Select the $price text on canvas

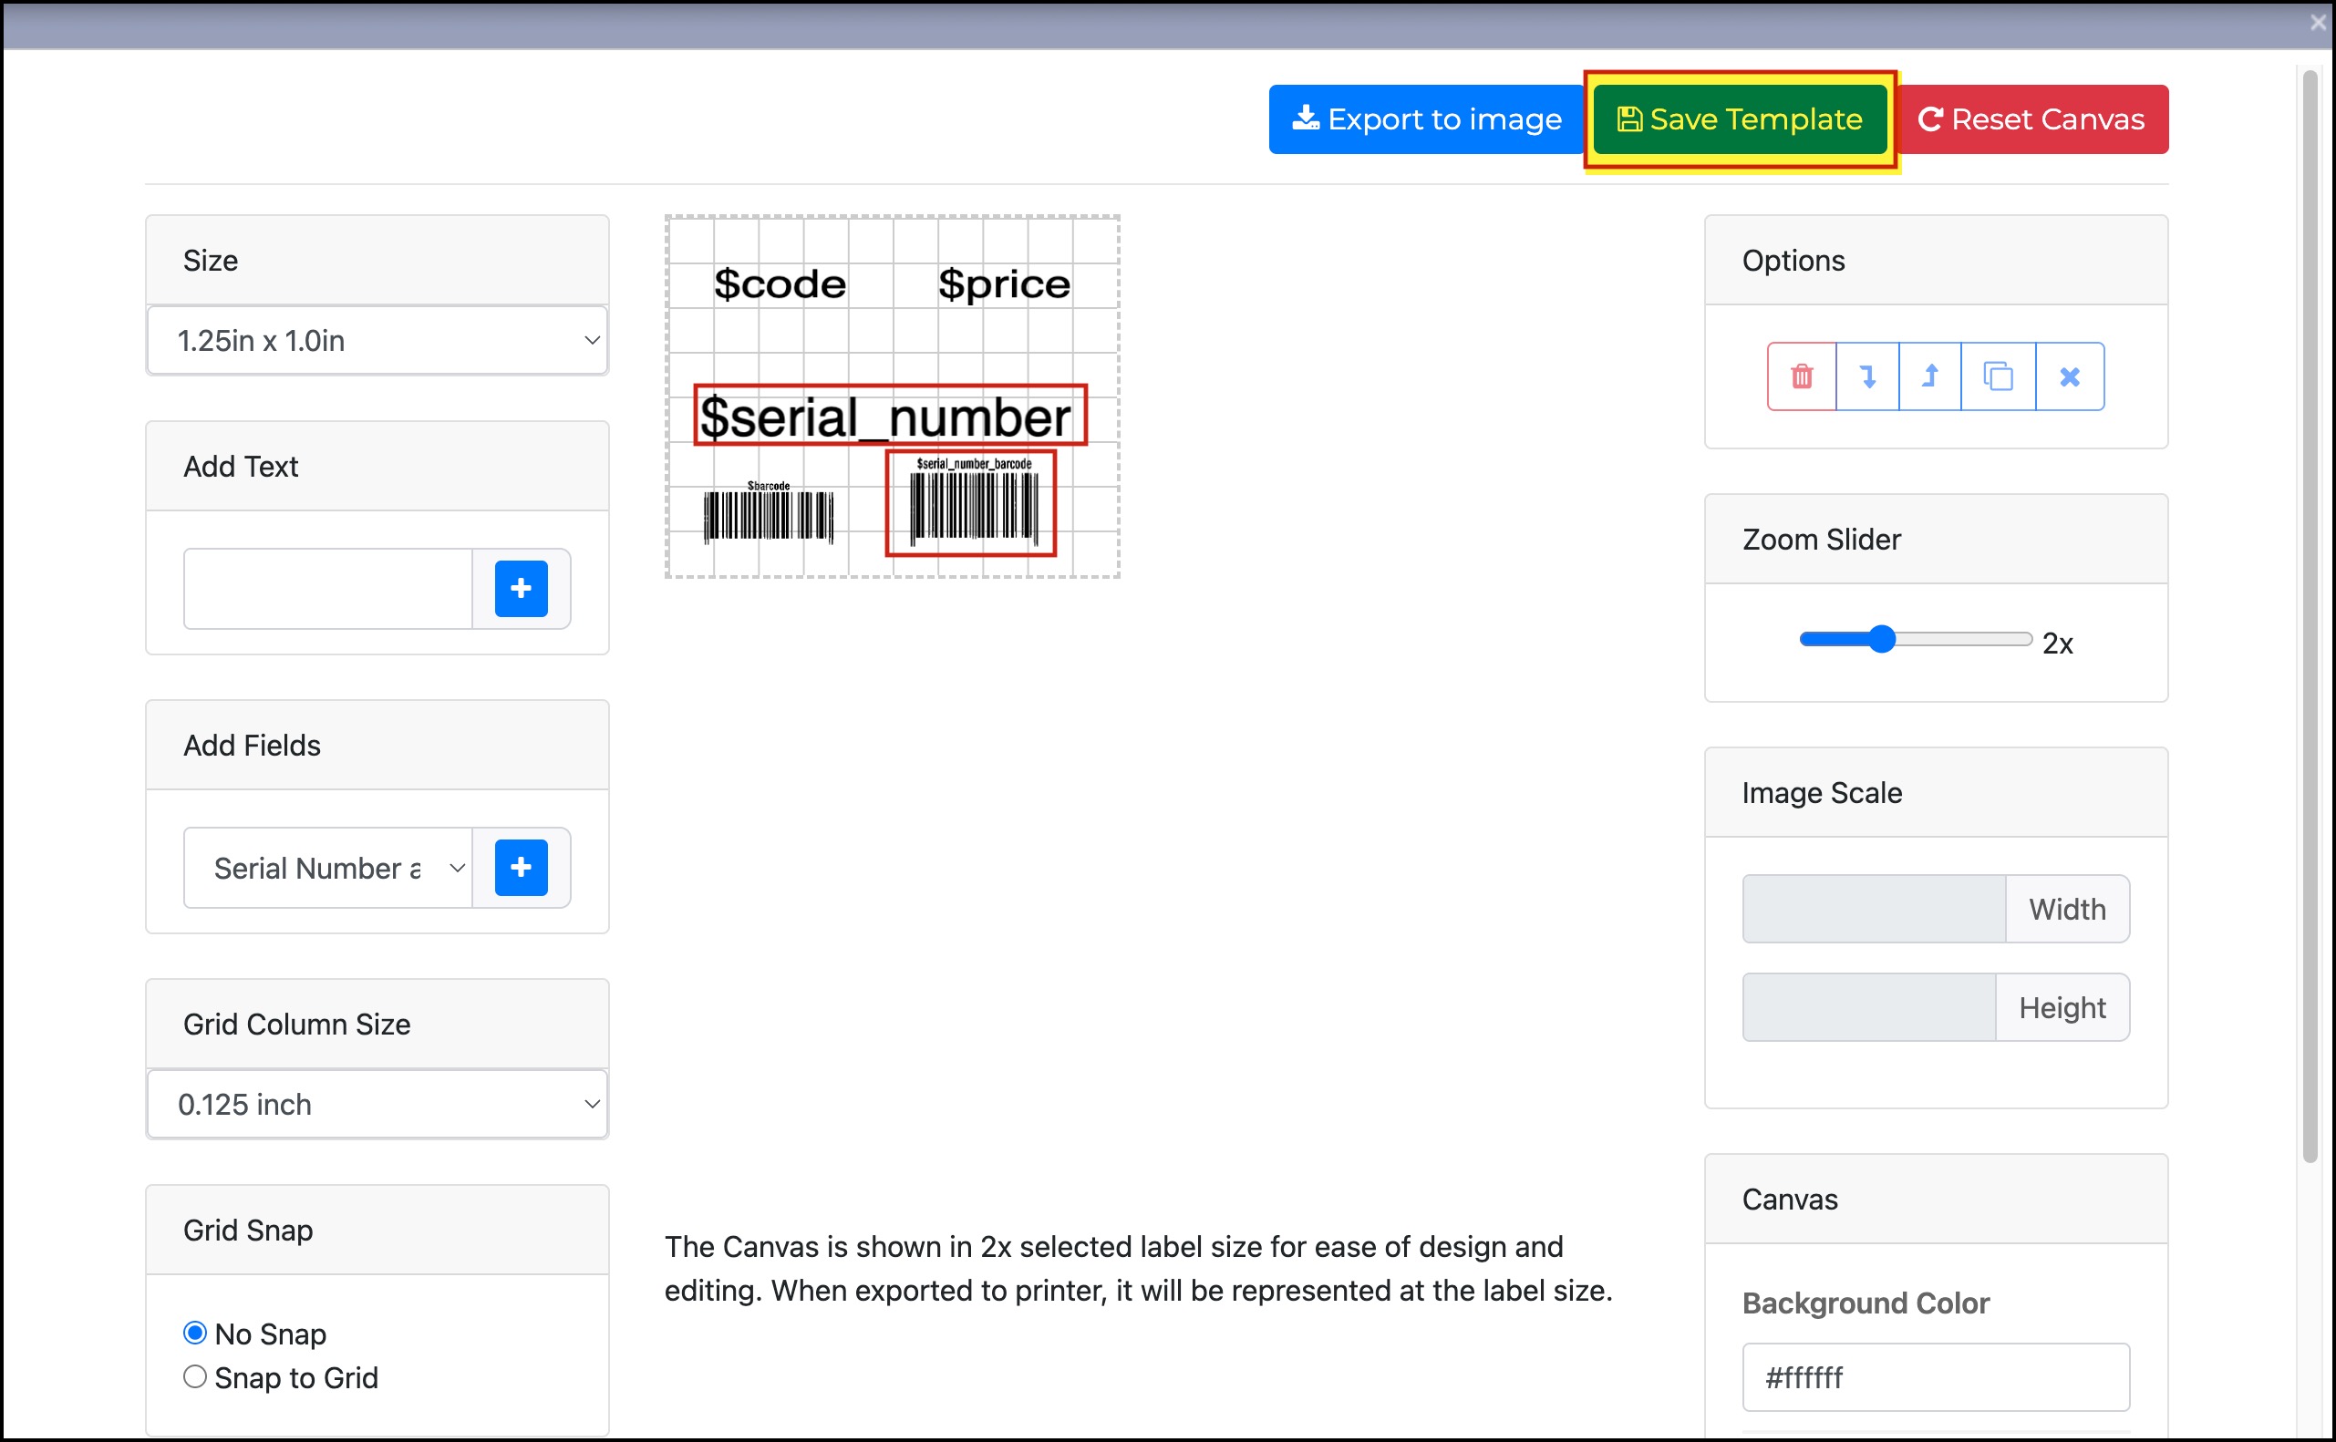1002,284
